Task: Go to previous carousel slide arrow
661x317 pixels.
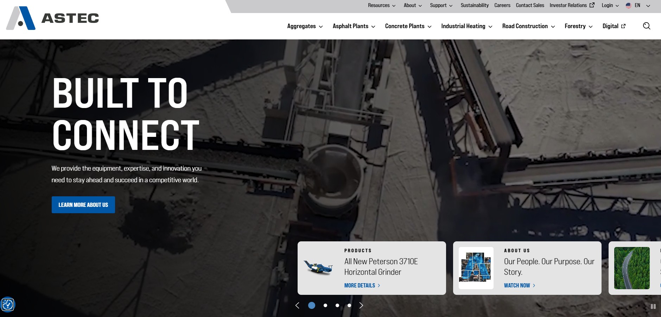Action: 297,305
